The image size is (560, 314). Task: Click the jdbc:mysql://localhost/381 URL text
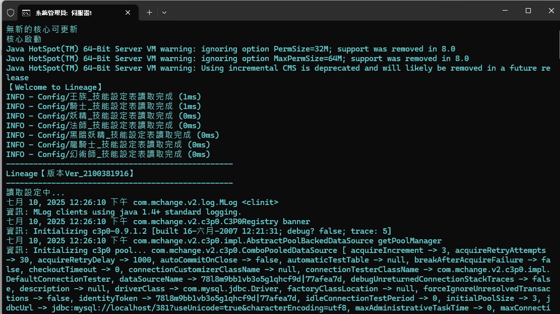coord(199,308)
